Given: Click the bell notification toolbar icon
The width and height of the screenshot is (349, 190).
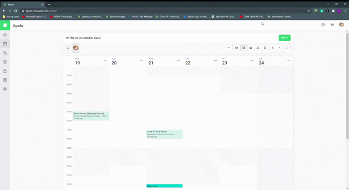Looking at the screenshot, I should tap(265, 48).
